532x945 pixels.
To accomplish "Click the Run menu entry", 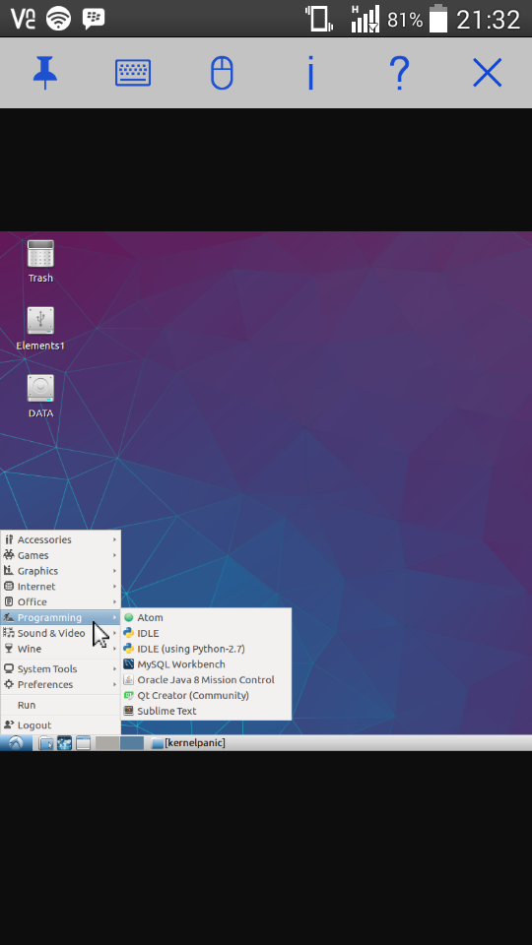I will pos(60,705).
